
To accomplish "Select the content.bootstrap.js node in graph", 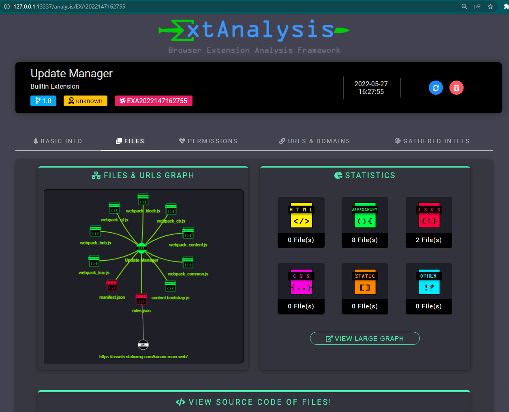I will pyautogui.click(x=170, y=286).
